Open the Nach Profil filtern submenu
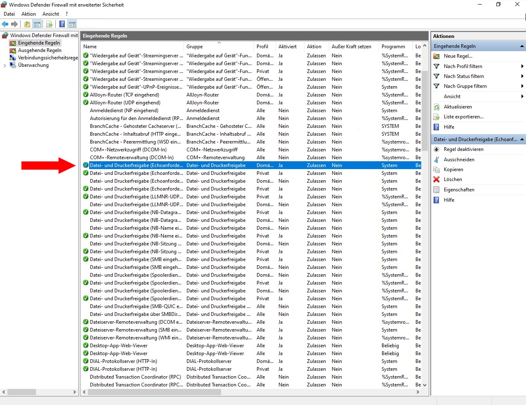 click(x=463, y=66)
